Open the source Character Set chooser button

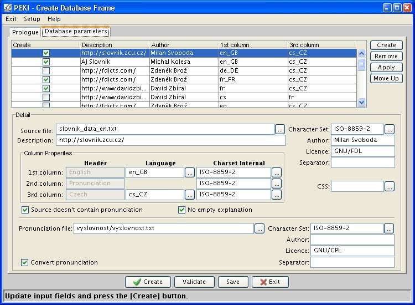click(x=389, y=129)
